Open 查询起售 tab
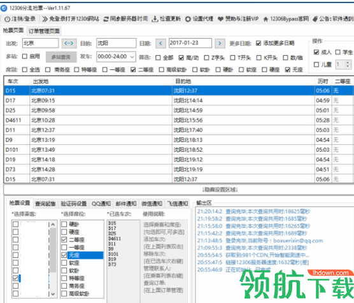Viewport: 354px width, 303px height. pyautogui.click(x=45, y=204)
